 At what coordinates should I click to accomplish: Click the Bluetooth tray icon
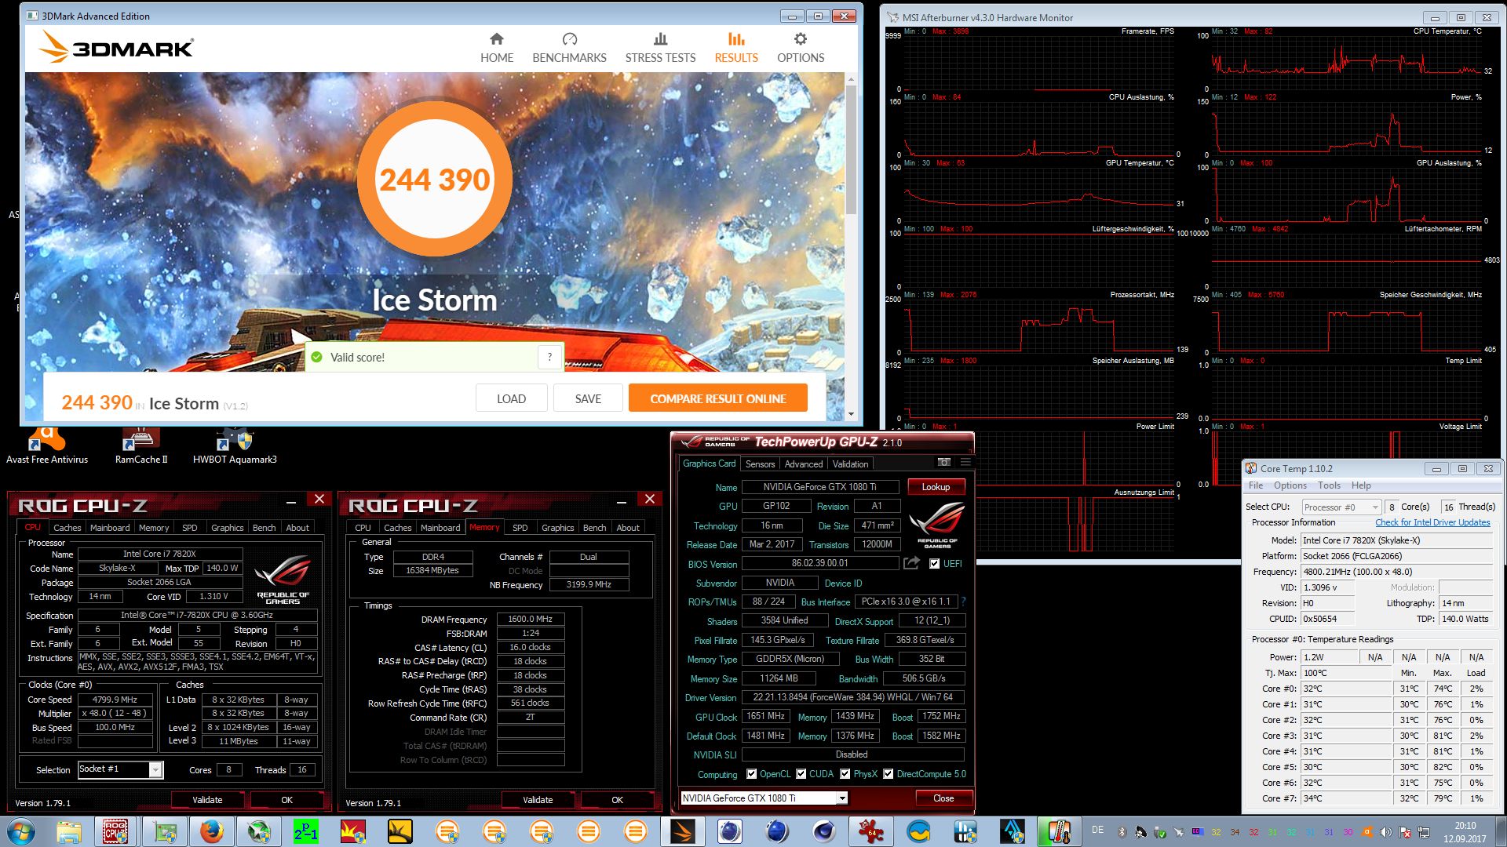click(x=1122, y=832)
